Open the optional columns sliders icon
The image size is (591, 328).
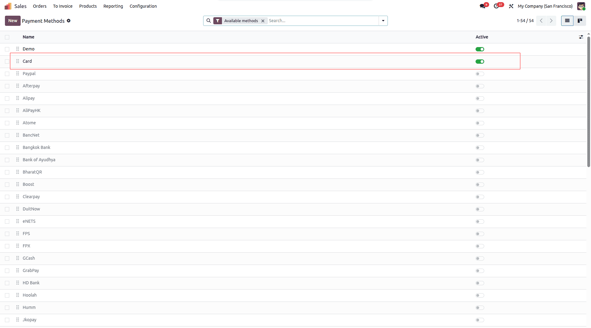point(581,37)
